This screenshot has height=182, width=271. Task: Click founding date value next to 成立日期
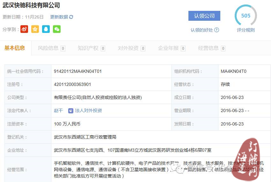click(x=232, y=97)
